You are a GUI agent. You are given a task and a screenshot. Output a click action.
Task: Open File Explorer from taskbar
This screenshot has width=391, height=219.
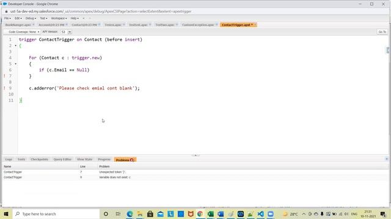point(140,214)
